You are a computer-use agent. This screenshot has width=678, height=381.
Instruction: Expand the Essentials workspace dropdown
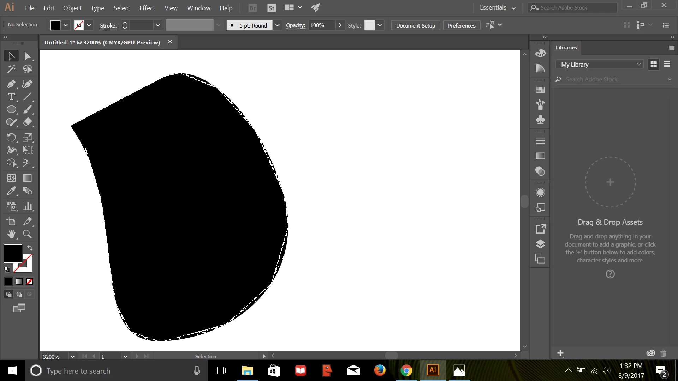point(498,8)
